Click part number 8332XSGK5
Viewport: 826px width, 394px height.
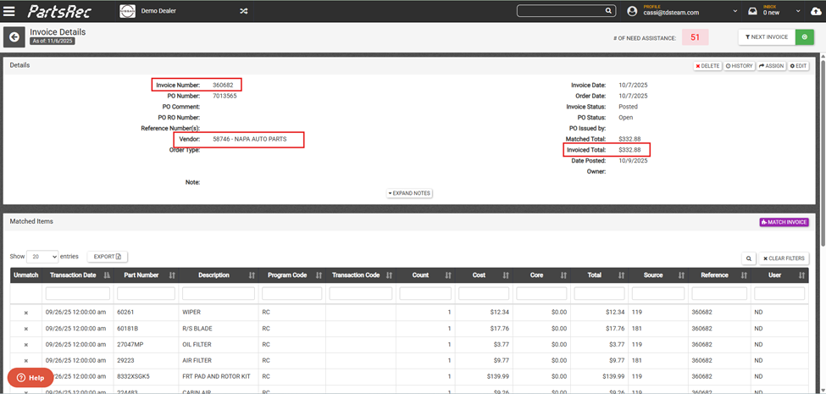tap(132, 376)
